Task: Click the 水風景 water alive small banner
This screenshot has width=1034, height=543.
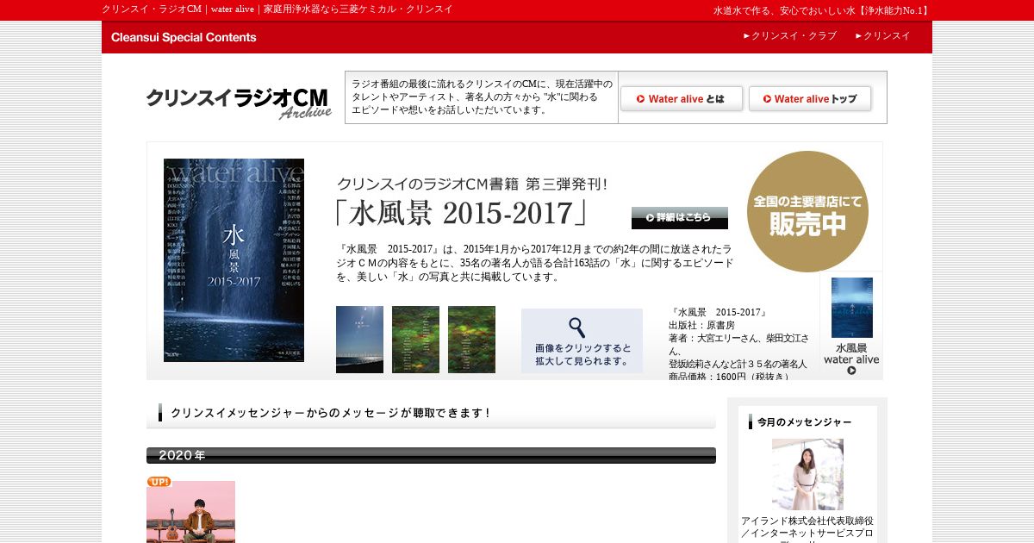Action: [851, 326]
